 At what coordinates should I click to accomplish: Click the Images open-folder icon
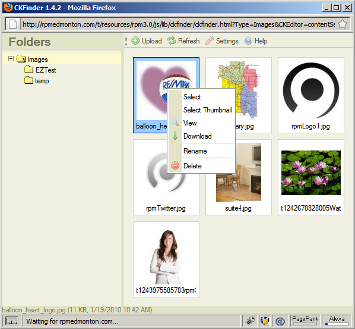point(21,59)
